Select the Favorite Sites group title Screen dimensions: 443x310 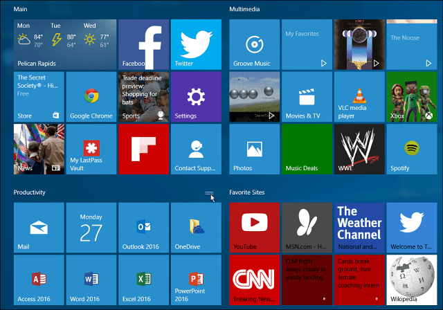(247, 192)
